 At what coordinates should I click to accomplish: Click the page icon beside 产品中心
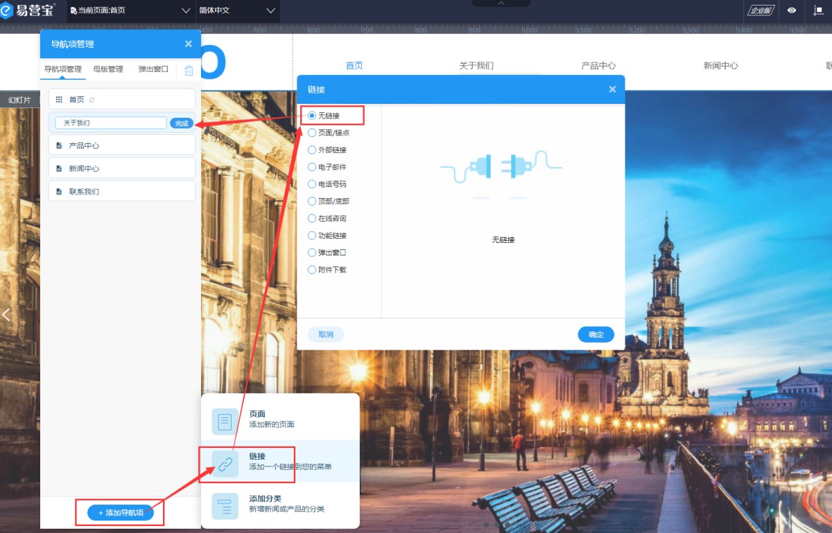tap(59, 145)
